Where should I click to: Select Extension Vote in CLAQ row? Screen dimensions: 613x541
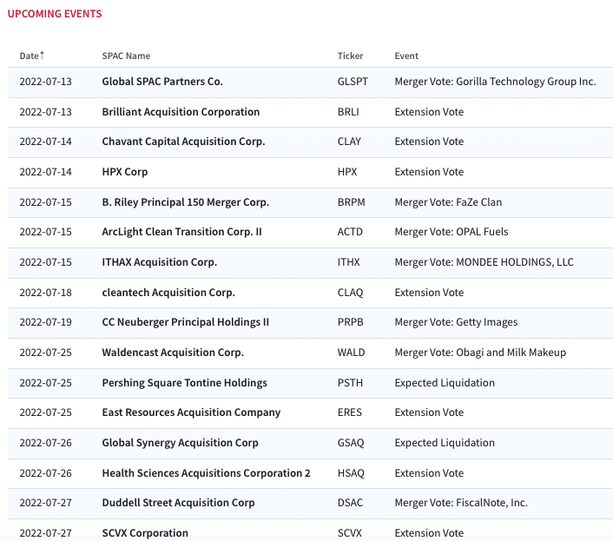click(x=429, y=293)
